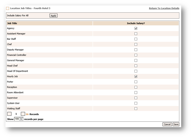Open Return To Location Details link

pos(164,8)
